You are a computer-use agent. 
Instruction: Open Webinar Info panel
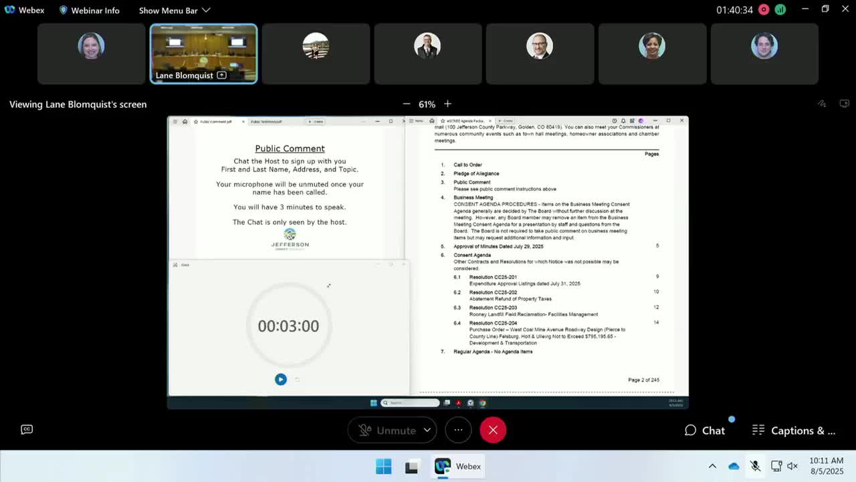pos(90,10)
